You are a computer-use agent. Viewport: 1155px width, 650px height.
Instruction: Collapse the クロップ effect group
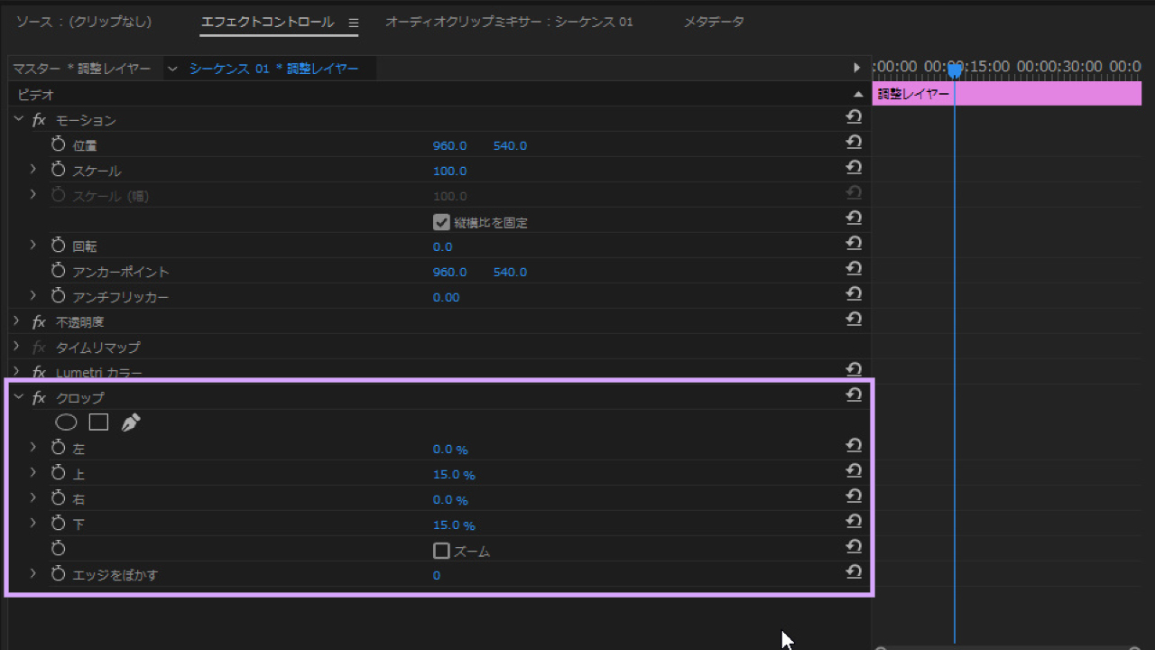pyautogui.click(x=17, y=397)
